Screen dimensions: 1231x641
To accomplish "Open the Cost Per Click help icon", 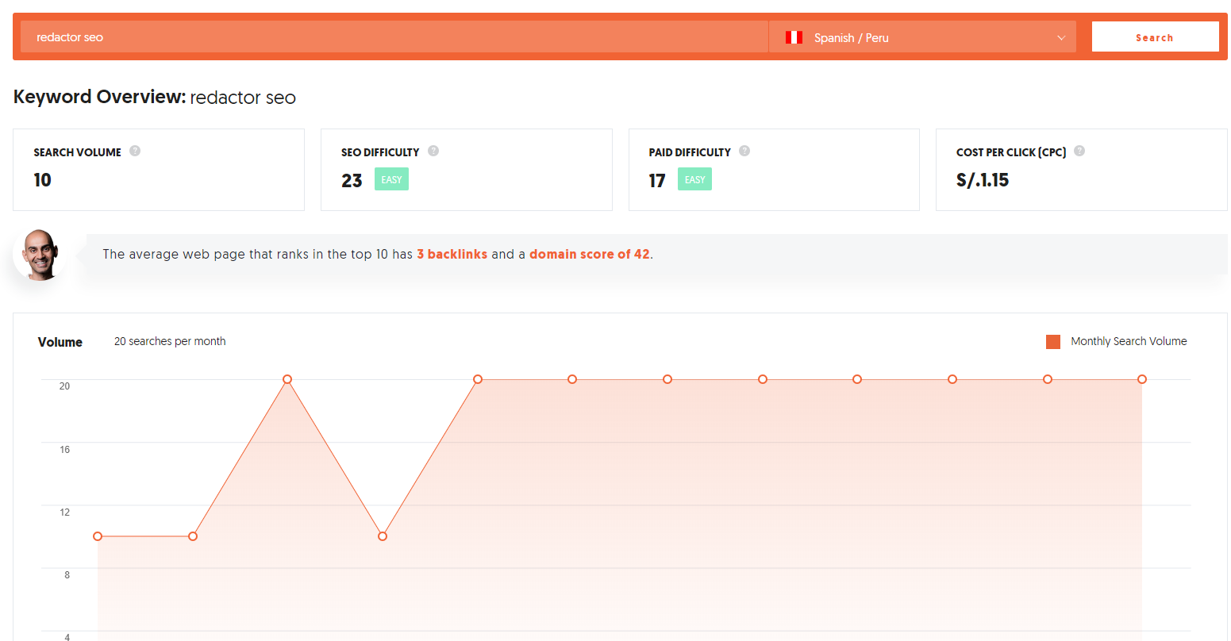I will point(1079,152).
